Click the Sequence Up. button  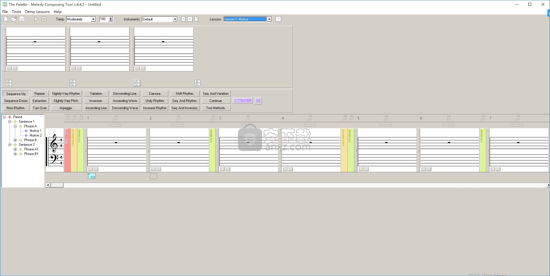(16, 94)
